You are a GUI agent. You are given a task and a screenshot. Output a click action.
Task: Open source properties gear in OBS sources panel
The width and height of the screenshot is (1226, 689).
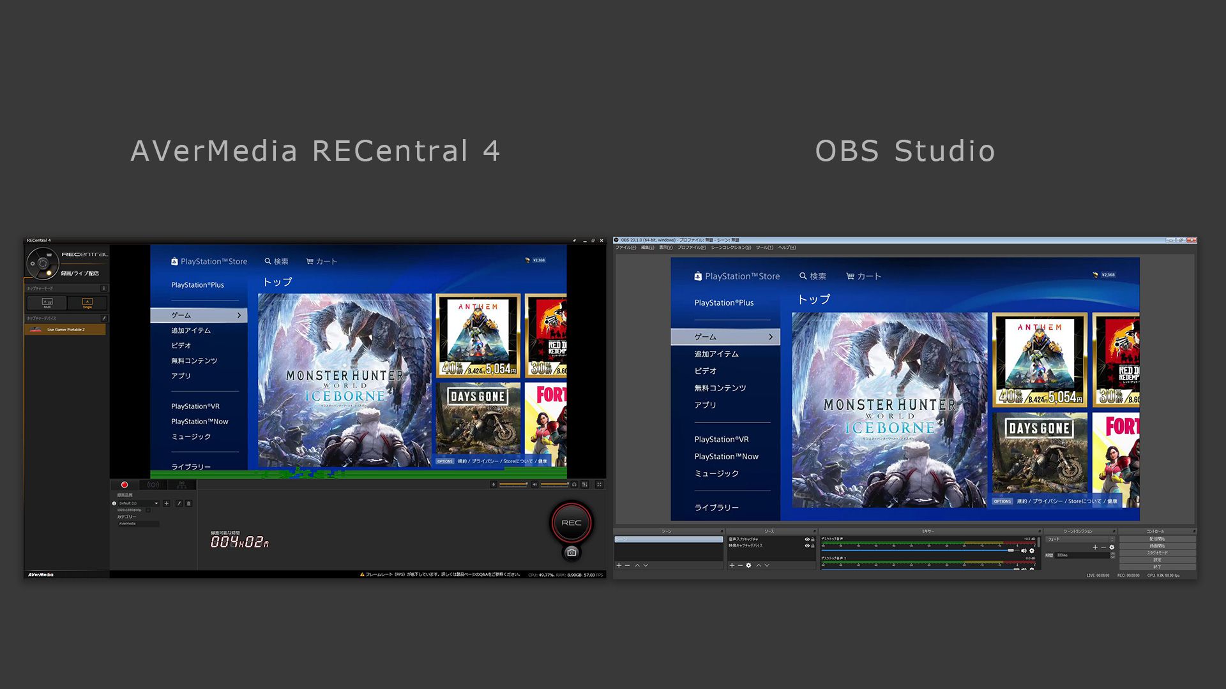(748, 565)
